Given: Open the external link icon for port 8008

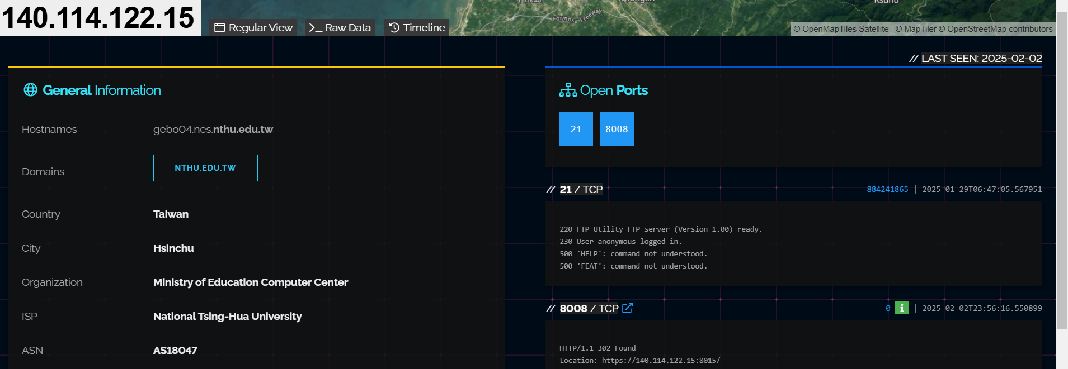Looking at the screenshot, I should [x=628, y=308].
